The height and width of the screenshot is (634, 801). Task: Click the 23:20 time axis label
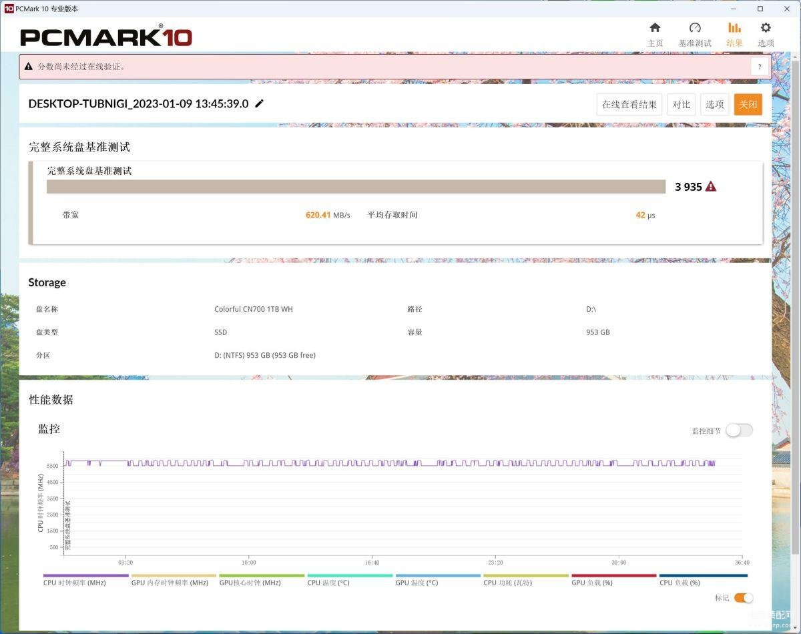pyautogui.click(x=495, y=562)
